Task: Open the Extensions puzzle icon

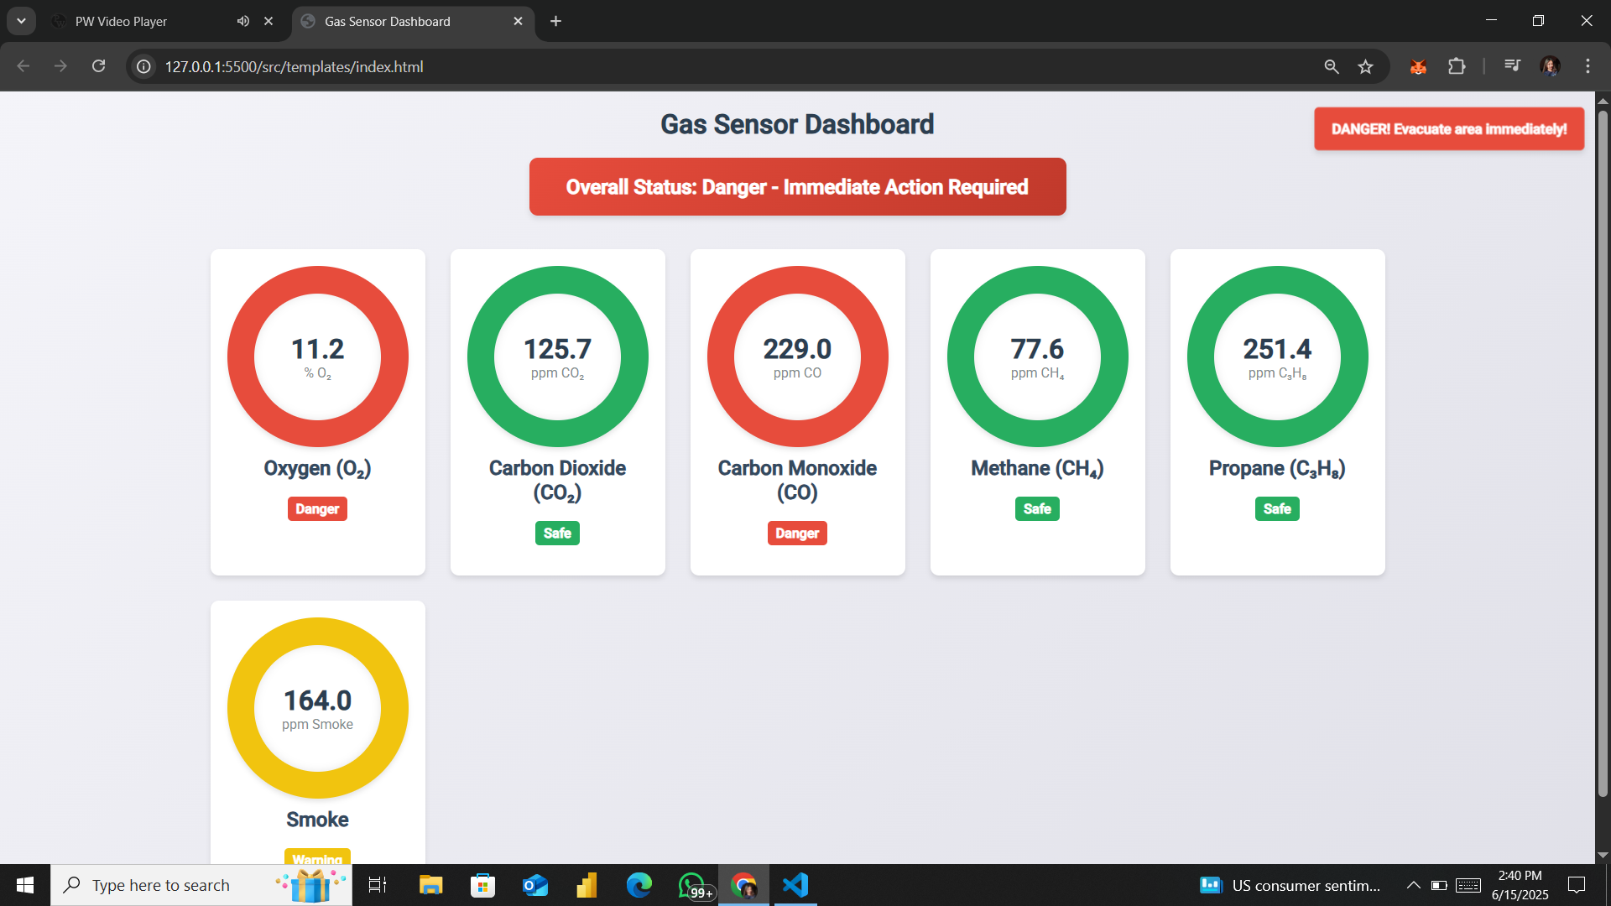Action: point(1457,66)
